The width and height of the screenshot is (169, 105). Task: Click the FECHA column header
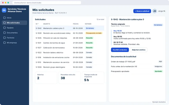[x=76, y=24]
